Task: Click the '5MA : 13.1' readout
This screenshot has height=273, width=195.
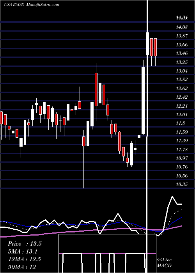Action: point(23,252)
